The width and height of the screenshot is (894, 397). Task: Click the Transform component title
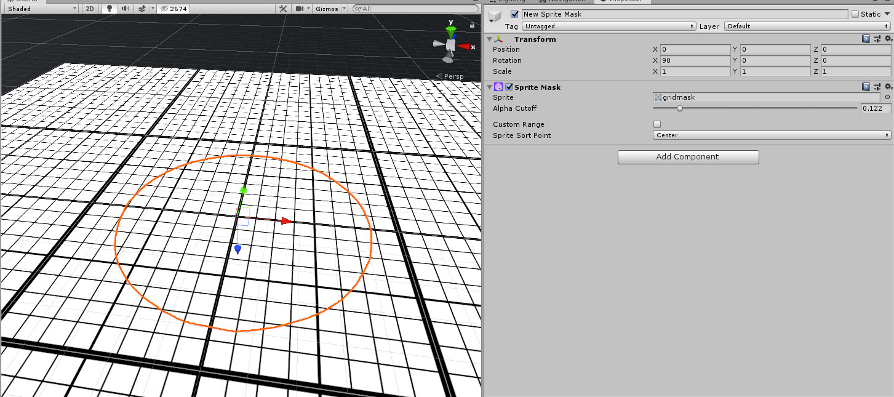tap(535, 39)
